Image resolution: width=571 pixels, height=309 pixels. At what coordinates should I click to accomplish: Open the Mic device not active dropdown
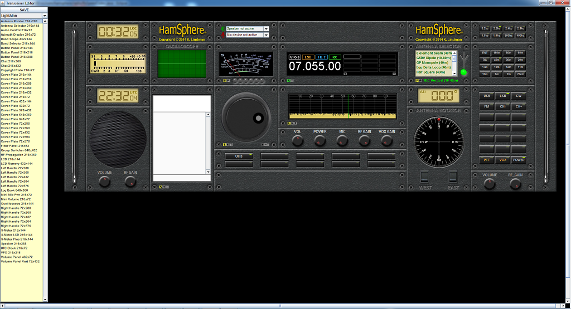tap(266, 35)
